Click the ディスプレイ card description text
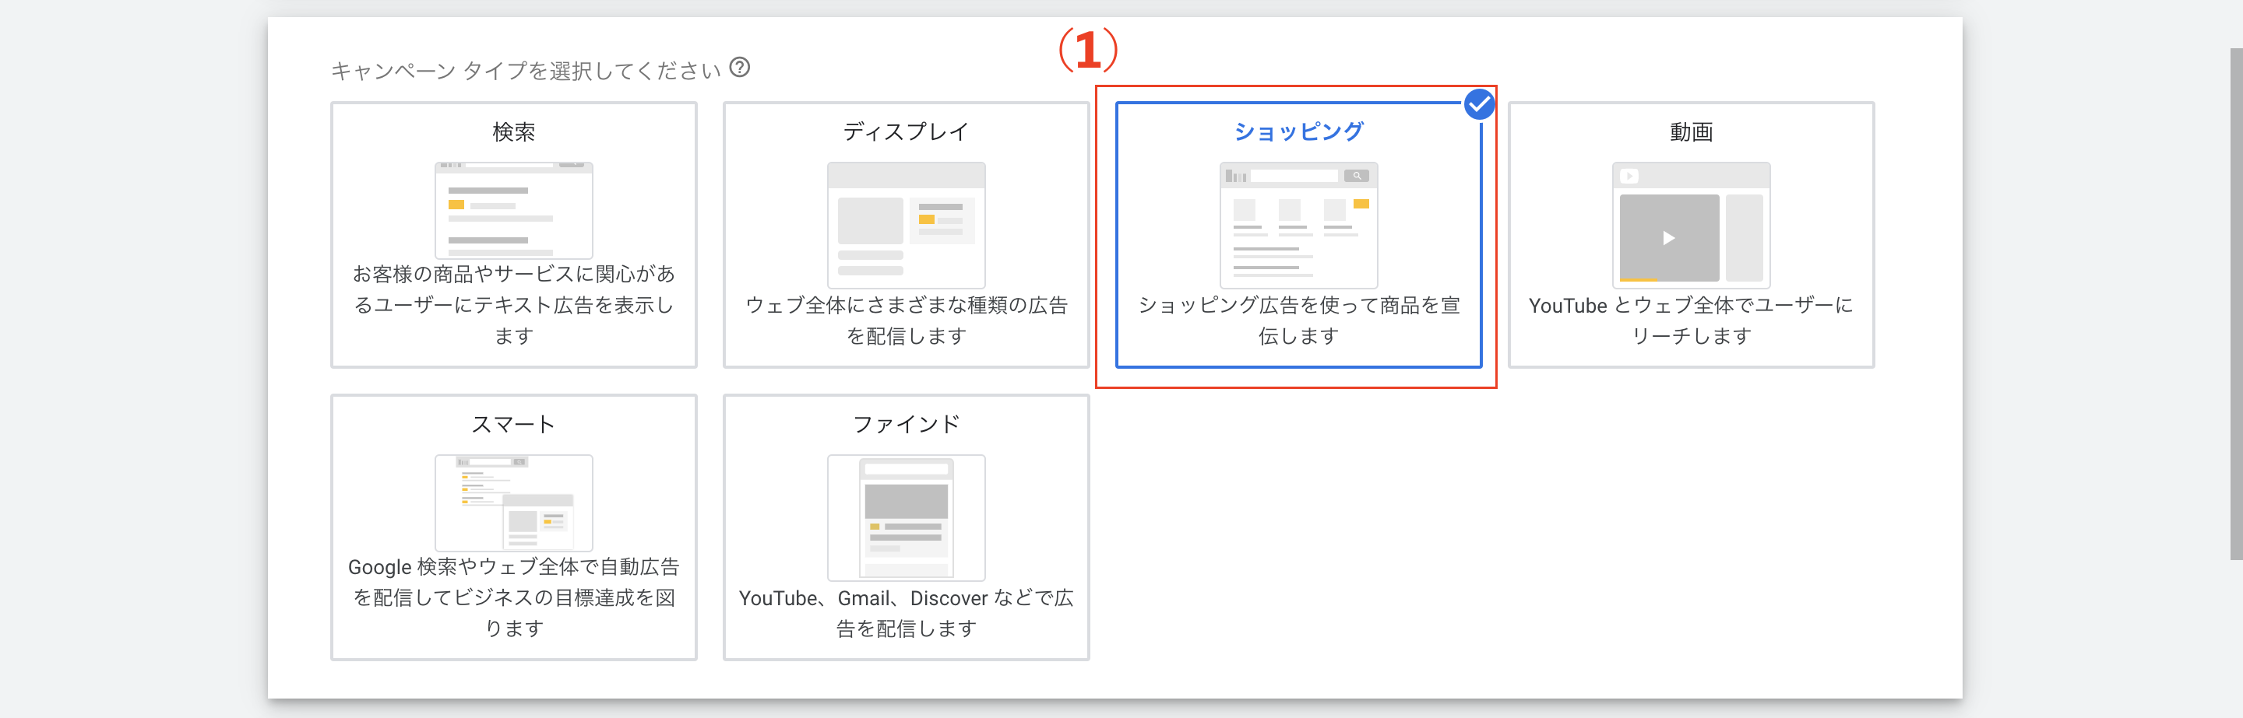Image resolution: width=2243 pixels, height=718 pixels. click(906, 320)
